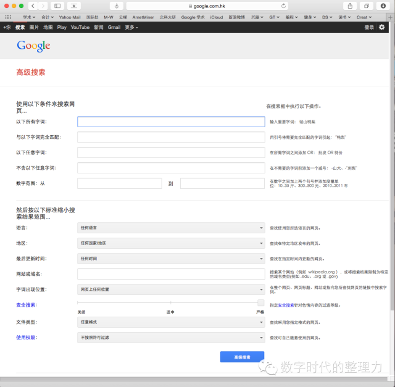
Task: Open the iCloud bookmark
Action: pos(217,17)
